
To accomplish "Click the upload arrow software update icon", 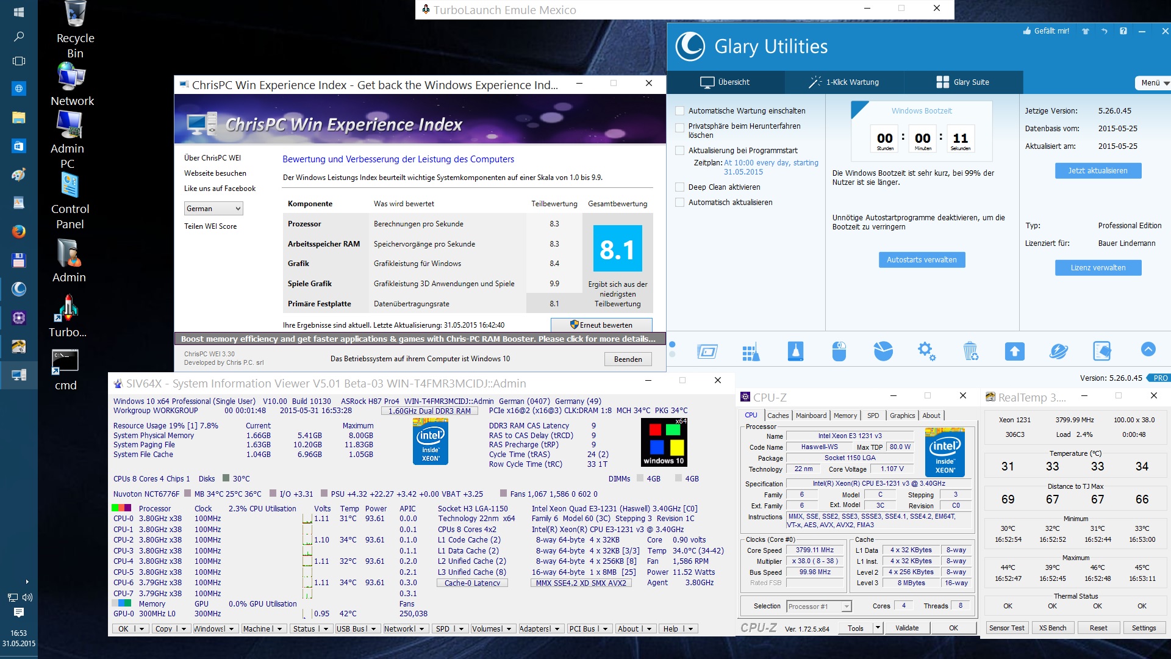I will coord(1014,351).
